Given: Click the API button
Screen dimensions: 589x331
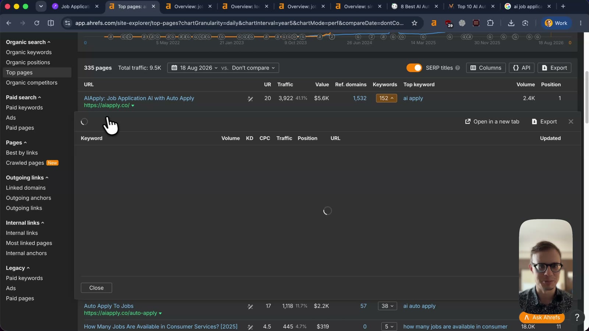Looking at the screenshot, I should 521,68.
